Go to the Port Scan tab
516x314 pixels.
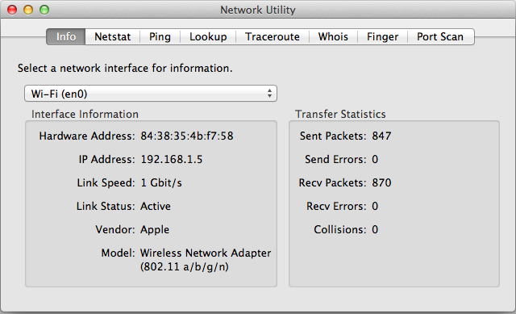[440, 36]
